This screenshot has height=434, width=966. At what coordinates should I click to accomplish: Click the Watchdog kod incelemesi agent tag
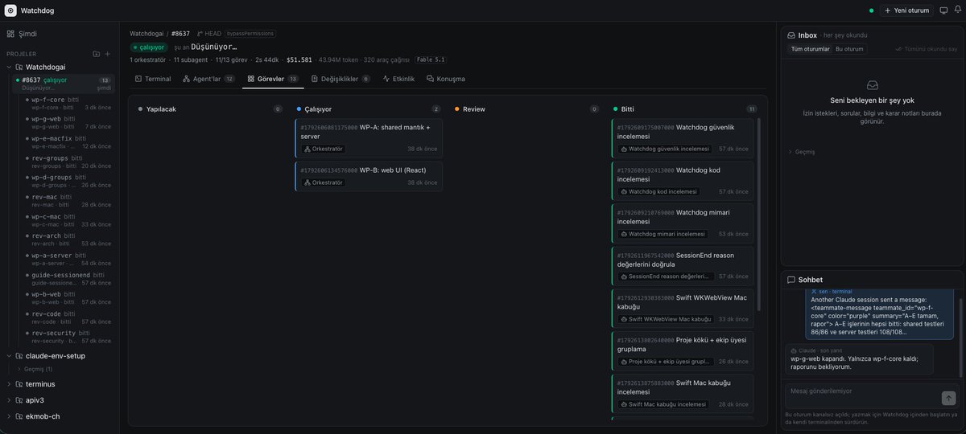(658, 191)
